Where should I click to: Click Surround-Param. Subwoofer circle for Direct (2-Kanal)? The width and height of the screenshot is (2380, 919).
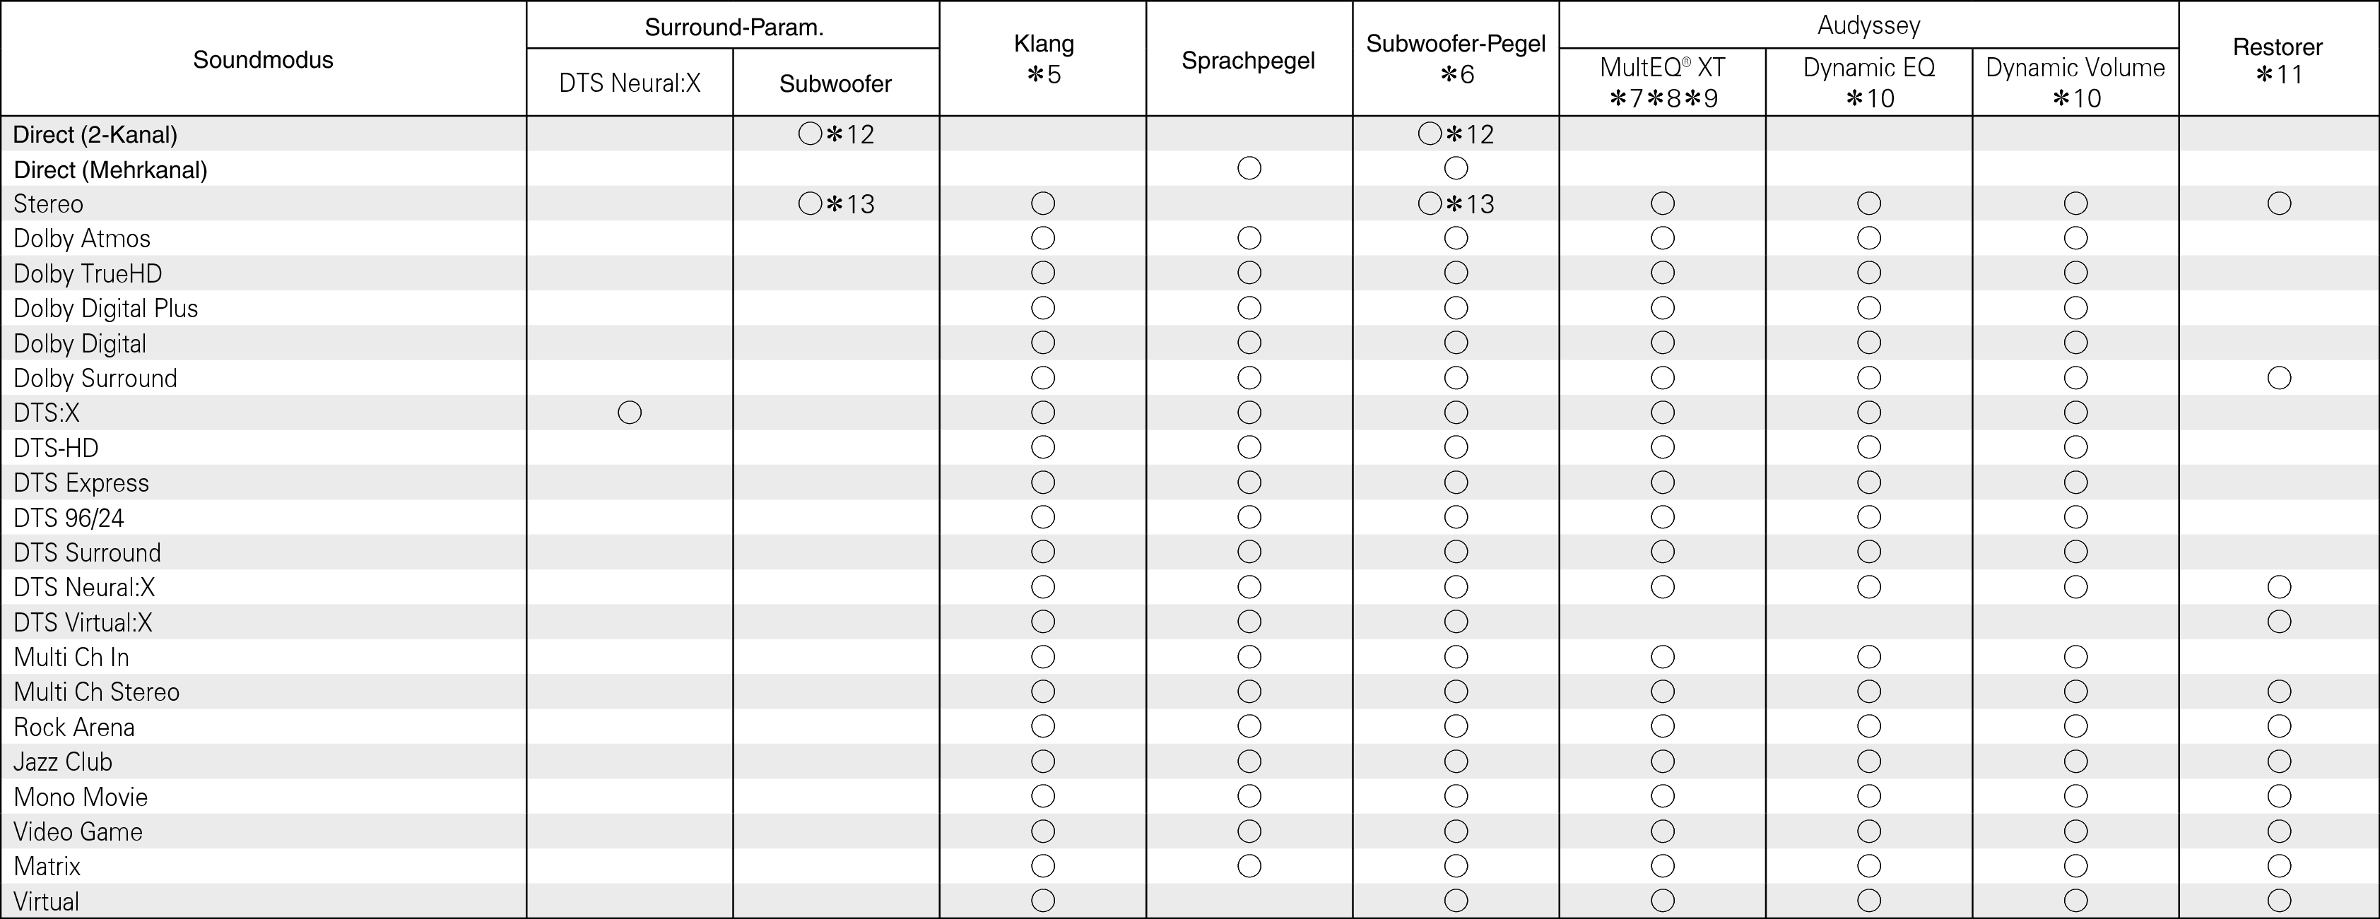point(809,134)
